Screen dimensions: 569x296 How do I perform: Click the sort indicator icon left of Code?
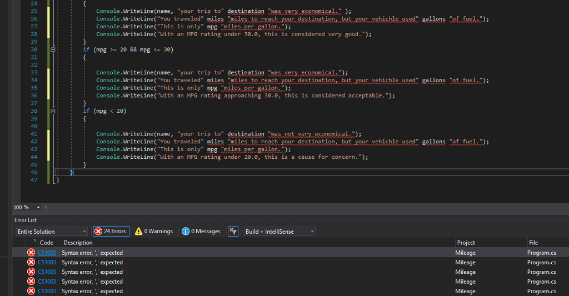point(34,241)
